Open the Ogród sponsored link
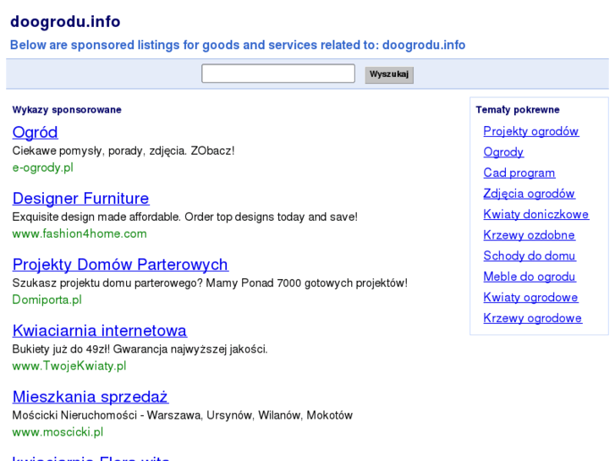Image resolution: width=615 pixels, height=461 pixels. point(36,132)
